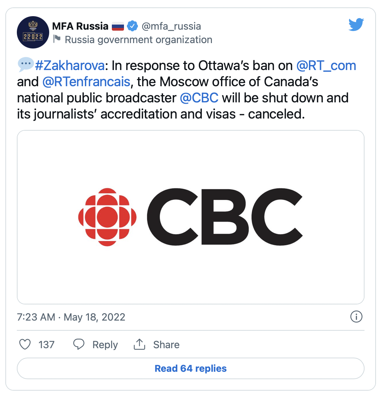Click the blue verified badge

(x=132, y=26)
